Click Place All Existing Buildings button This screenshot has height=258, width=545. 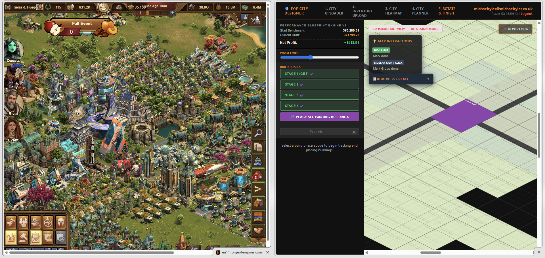[x=319, y=117]
